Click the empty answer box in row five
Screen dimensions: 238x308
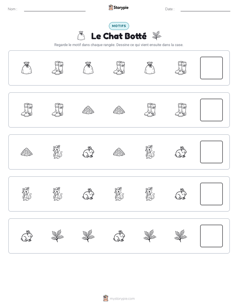coord(211,236)
